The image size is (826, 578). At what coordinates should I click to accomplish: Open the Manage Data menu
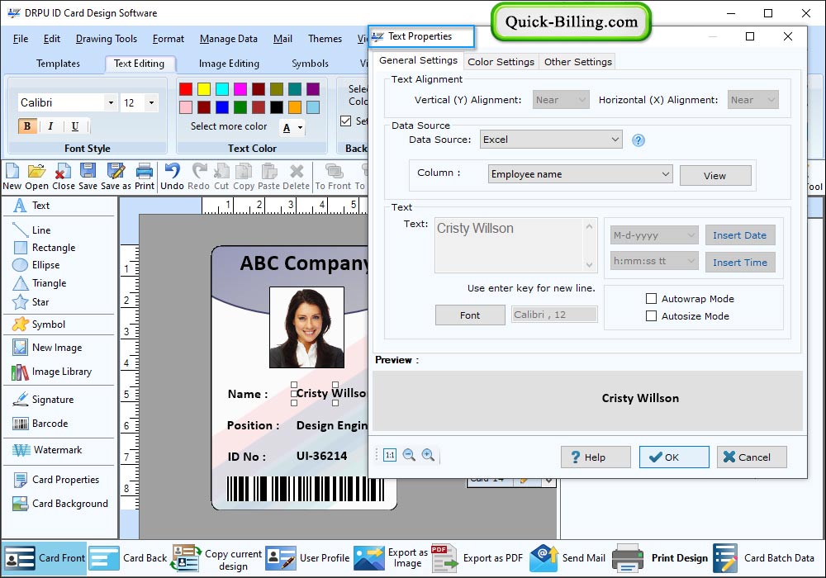tap(229, 39)
